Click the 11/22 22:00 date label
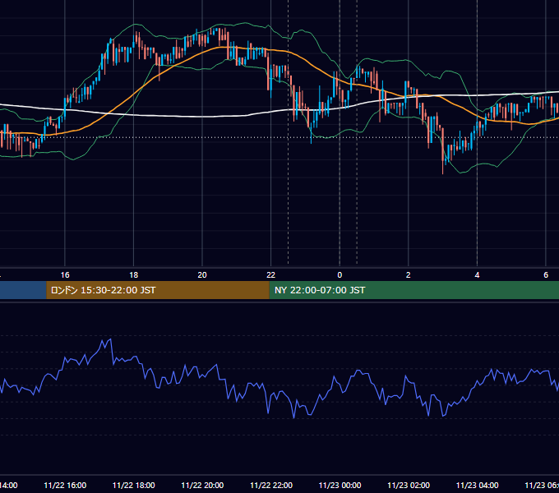 tap(271, 486)
